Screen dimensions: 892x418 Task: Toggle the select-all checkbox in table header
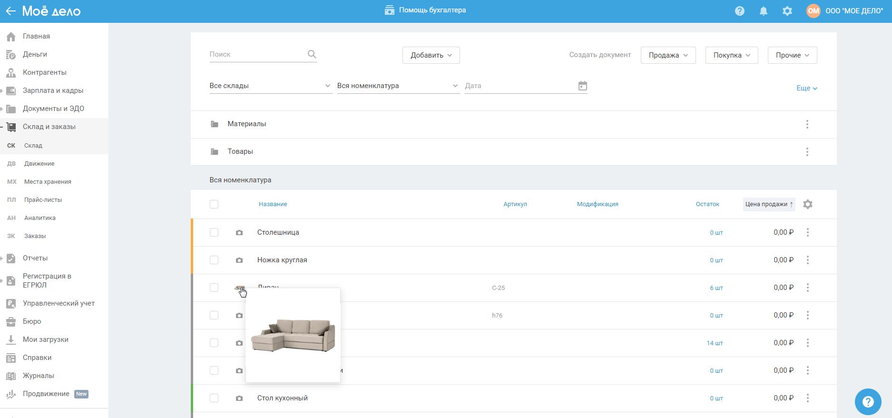tap(214, 204)
